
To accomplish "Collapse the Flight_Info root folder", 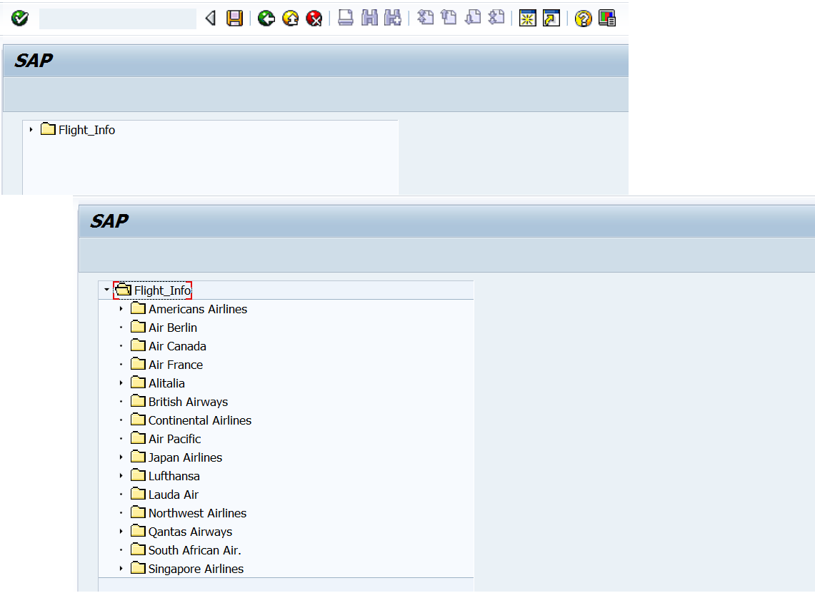I will pos(106,290).
